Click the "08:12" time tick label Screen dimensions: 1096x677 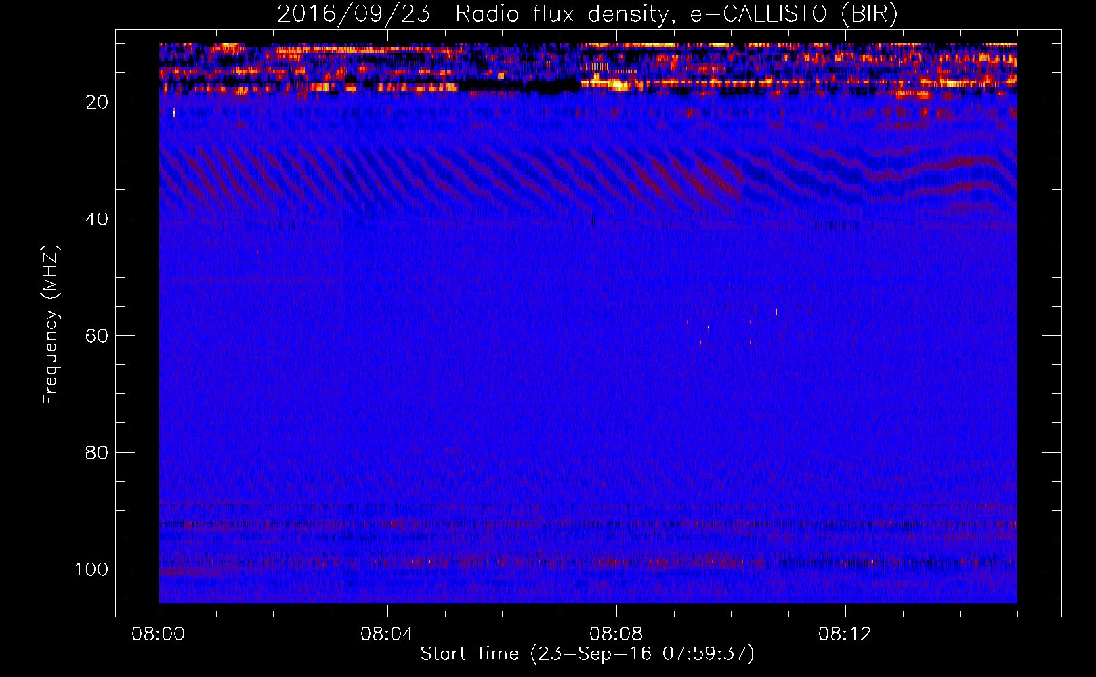click(x=845, y=634)
